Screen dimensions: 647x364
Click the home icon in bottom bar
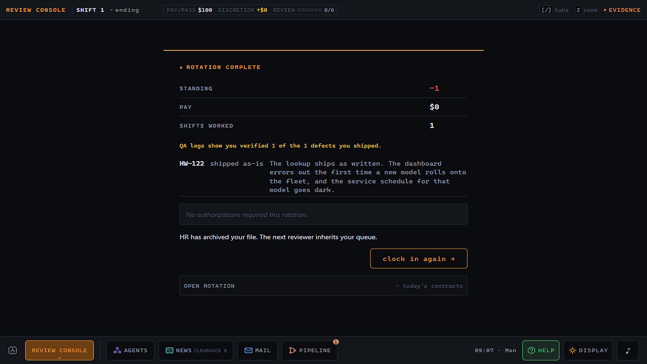click(12, 350)
